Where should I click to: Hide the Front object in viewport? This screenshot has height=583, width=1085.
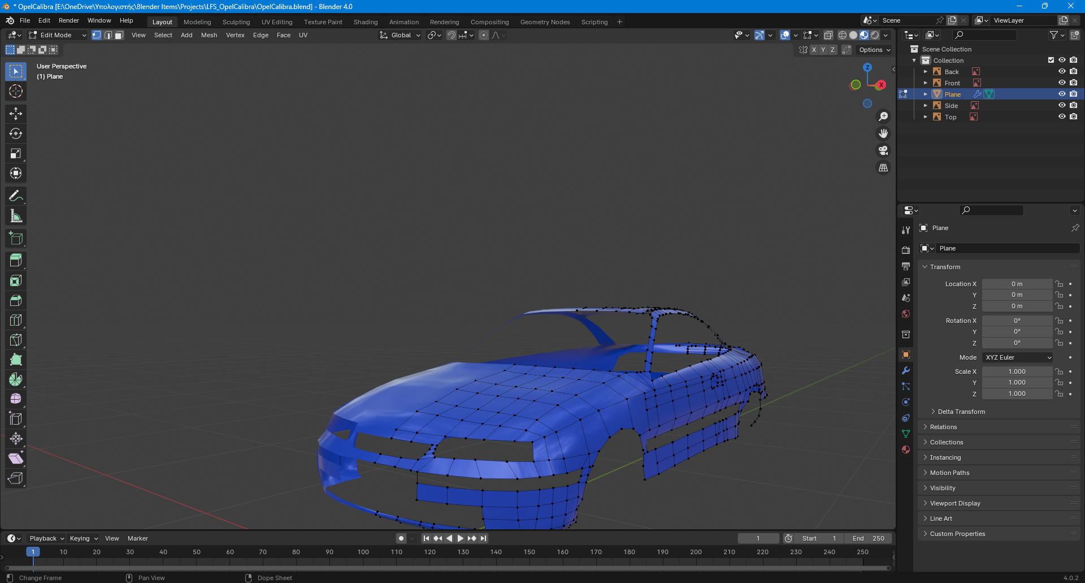click(1062, 83)
